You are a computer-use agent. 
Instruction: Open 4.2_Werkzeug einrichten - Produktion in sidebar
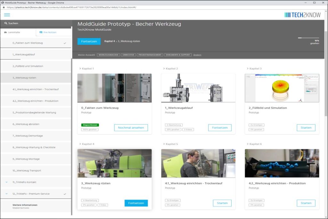36,101
